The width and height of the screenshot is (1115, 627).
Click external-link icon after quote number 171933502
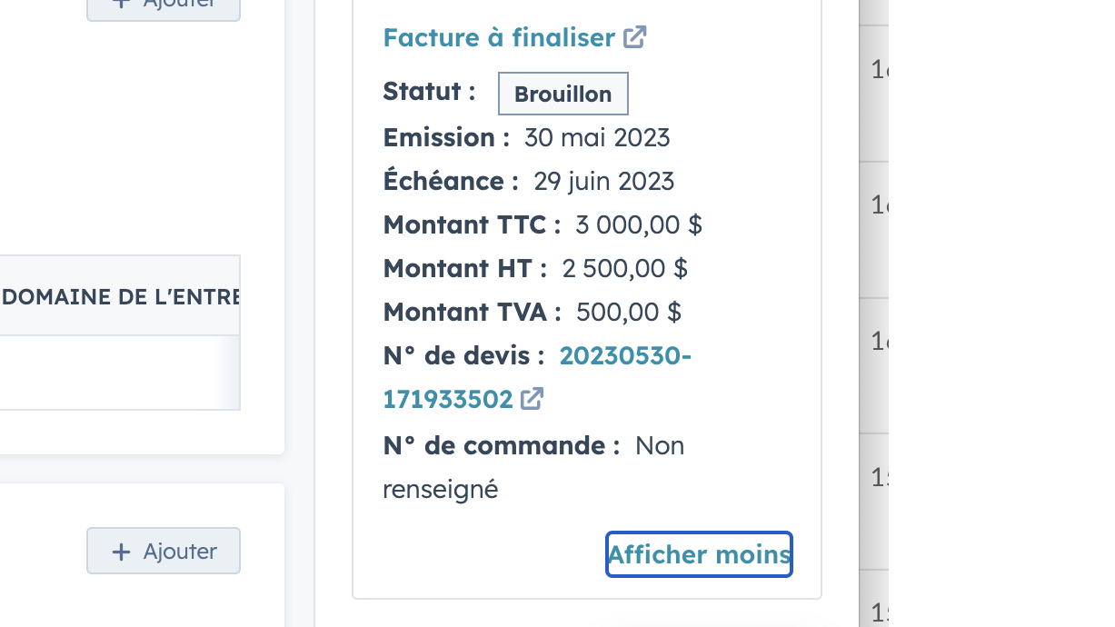532,399
